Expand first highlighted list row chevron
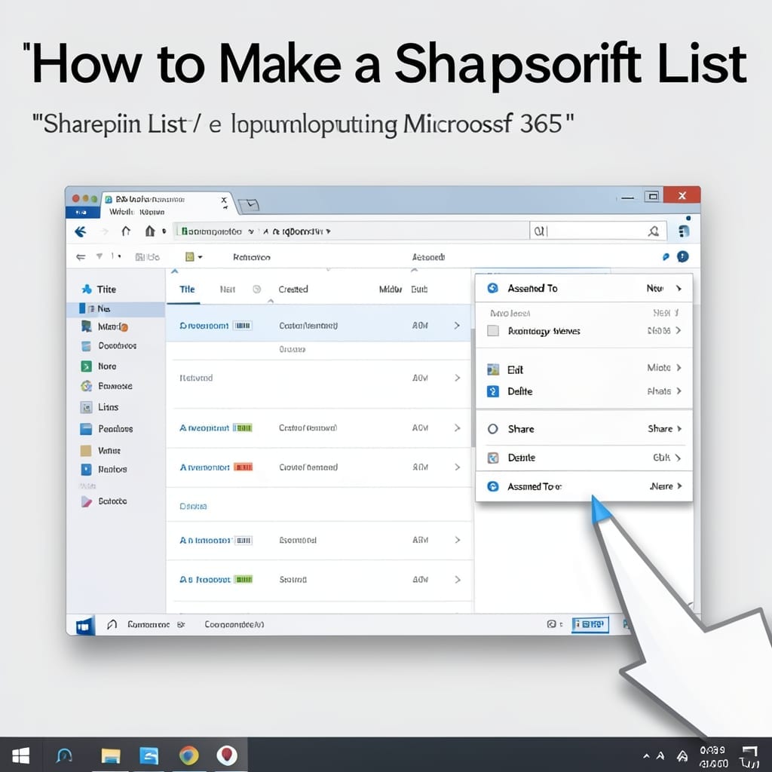Viewport: 772px width, 772px height. [457, 326]
